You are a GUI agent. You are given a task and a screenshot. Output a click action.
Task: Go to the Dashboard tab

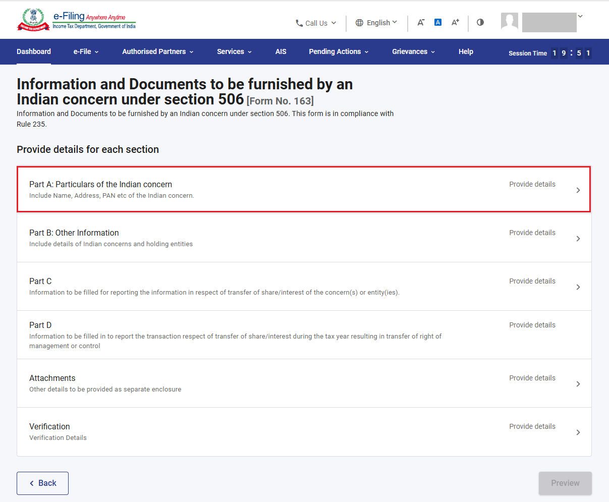click(34, 51)
